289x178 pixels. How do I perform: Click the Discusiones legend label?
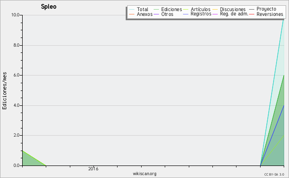point(233,9)
